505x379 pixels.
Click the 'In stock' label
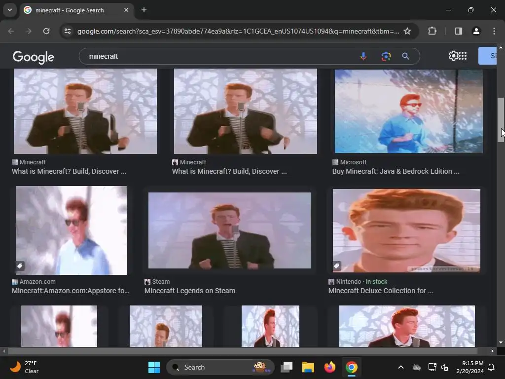click(376, 282)
